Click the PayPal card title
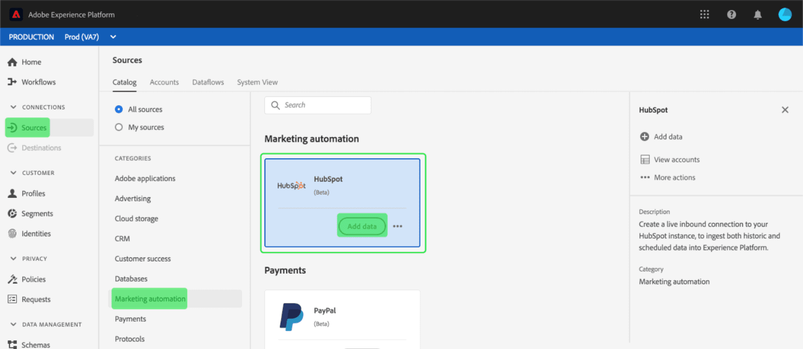Viewport: 803px width, 349px height. (325, 311)
